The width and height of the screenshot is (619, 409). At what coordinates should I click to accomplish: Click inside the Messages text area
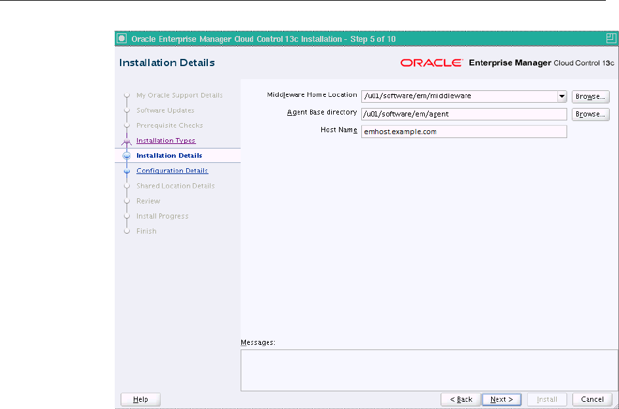(x=429, y=370)
